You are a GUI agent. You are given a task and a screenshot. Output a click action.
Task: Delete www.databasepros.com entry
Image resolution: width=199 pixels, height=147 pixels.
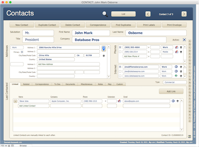coord(181,76)
